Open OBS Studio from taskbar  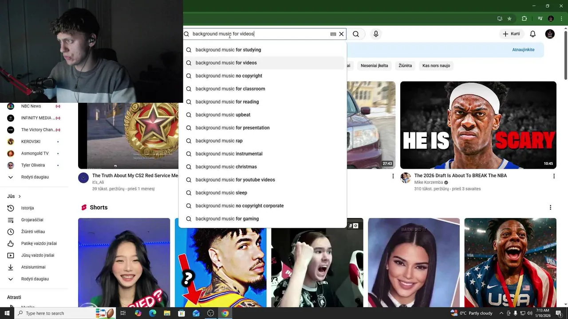(210, 313)
